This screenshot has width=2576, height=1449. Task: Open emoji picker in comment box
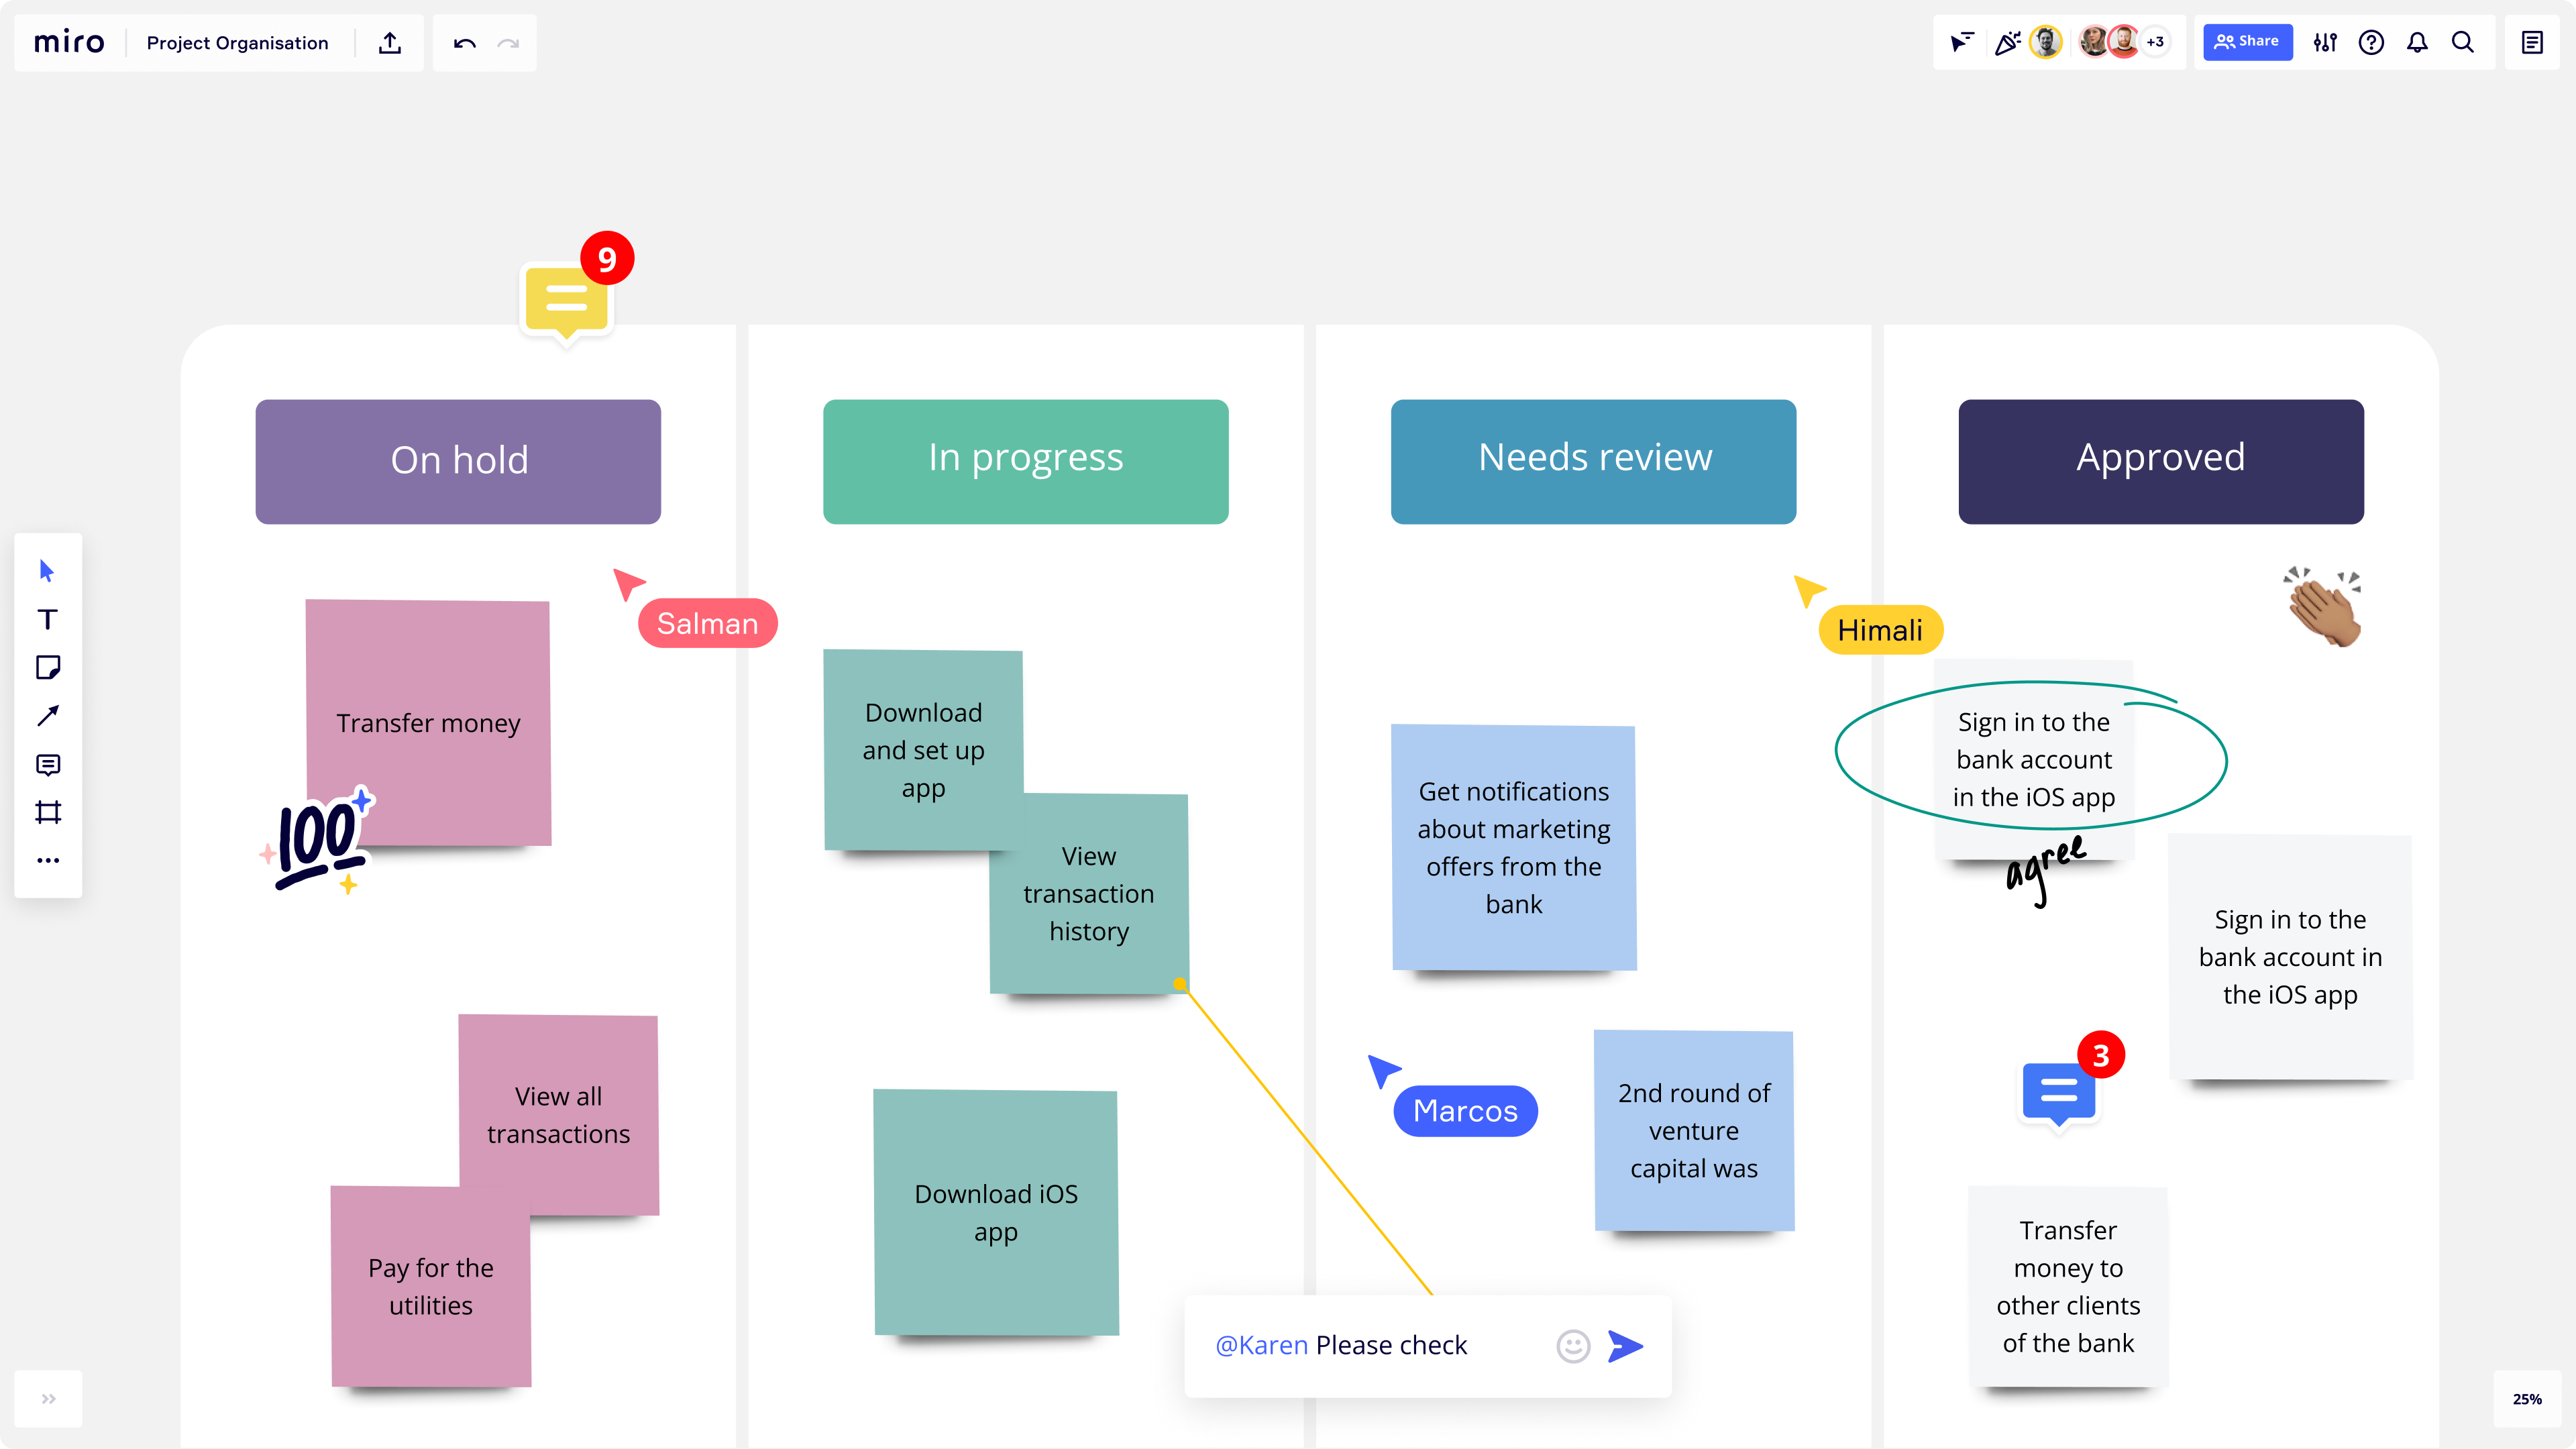[x=1572, y=1346]
